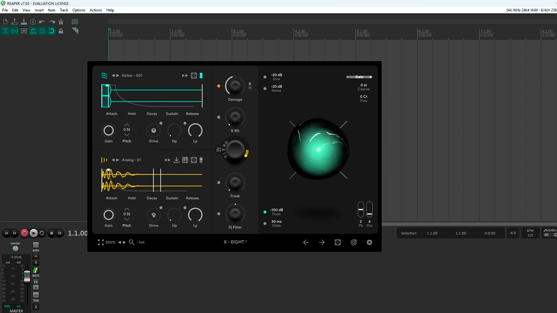Mute the master track with M button
Image resolution: width=557 pixels, height=313 pixels.
pyautogui.click(x=36, y=256)
